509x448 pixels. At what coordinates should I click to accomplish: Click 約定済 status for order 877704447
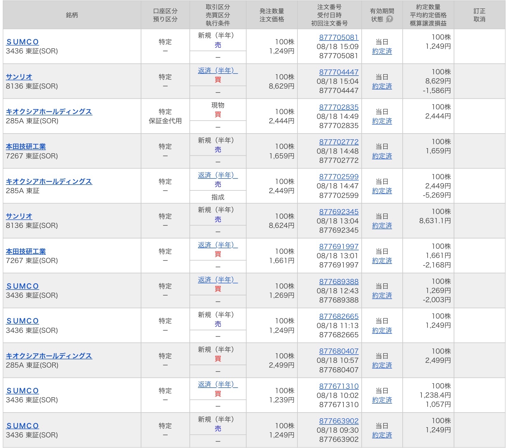pyautogui.click(x=382, y=86)
